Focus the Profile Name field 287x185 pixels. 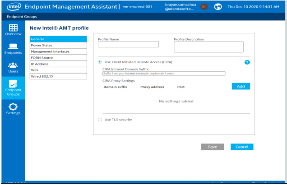click(x=128, y=44)
